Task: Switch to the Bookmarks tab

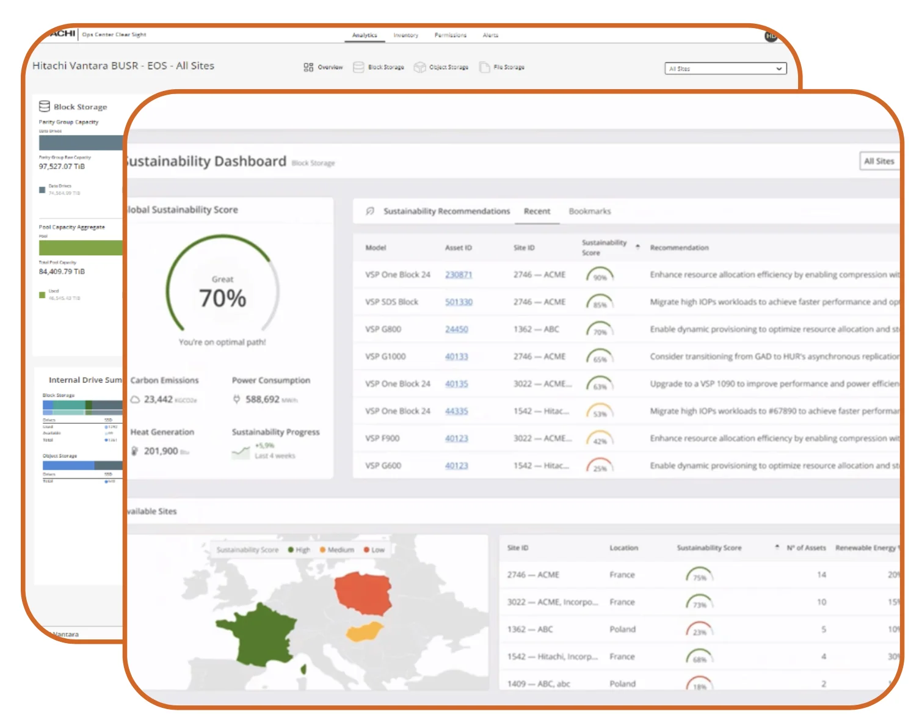Action: coord(589,211)
